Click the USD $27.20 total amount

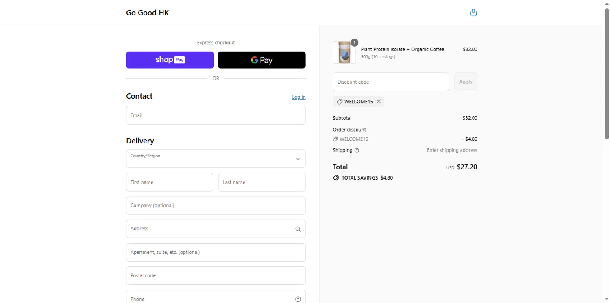(462, 167)
